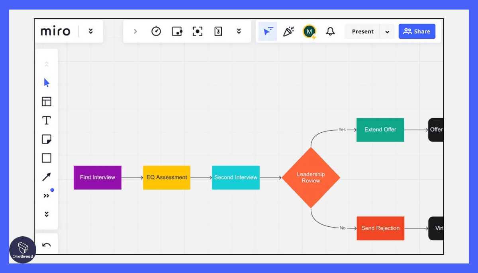Select the pointer/select tool
478x273 pixels.
point(47,82)
